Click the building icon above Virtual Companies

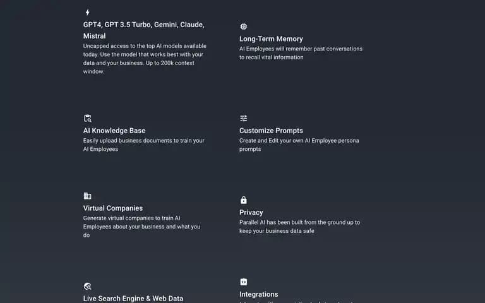coord(88,196)
